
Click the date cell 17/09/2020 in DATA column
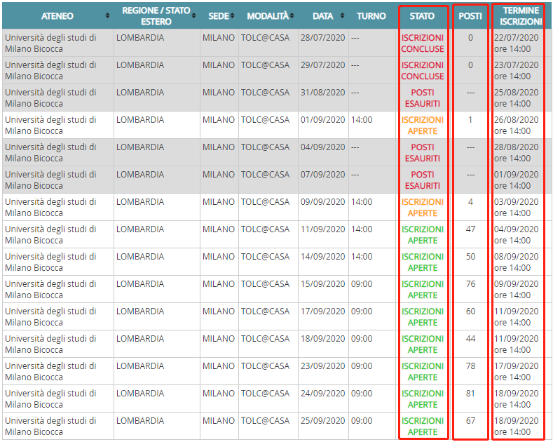coord(322,312)
